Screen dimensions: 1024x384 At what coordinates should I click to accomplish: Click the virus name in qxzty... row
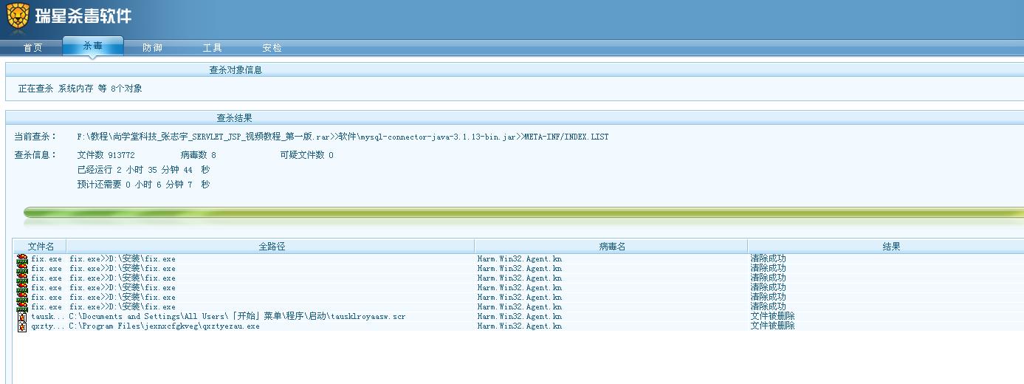click(519, 326)
